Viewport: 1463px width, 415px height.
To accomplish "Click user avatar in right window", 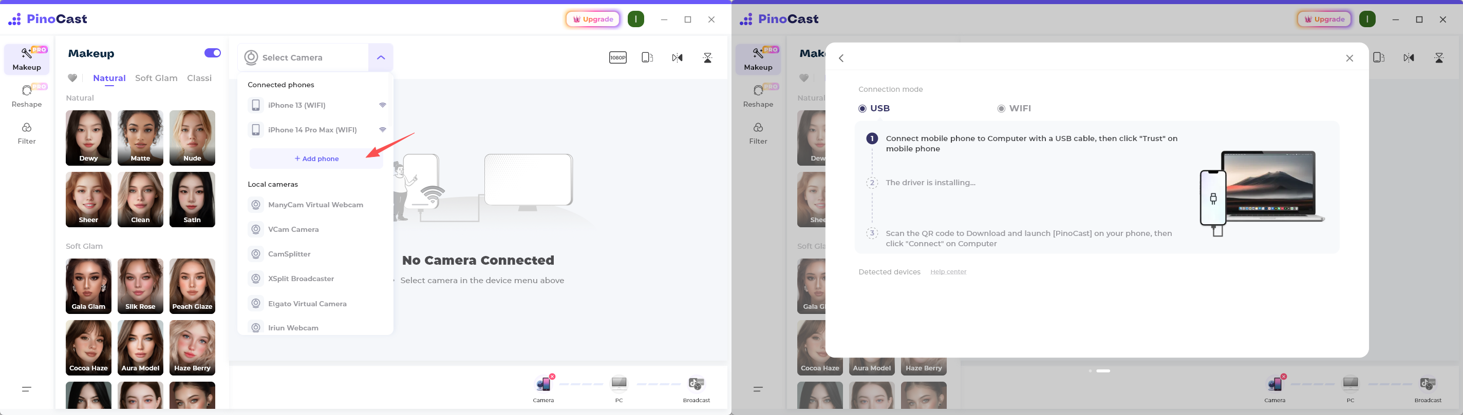I will [x=1367, y=19].
